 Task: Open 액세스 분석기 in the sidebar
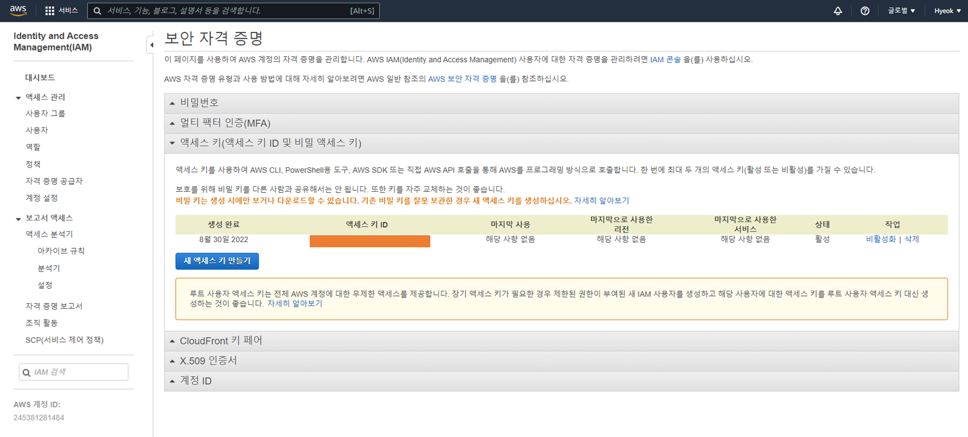tap(49, 234)
